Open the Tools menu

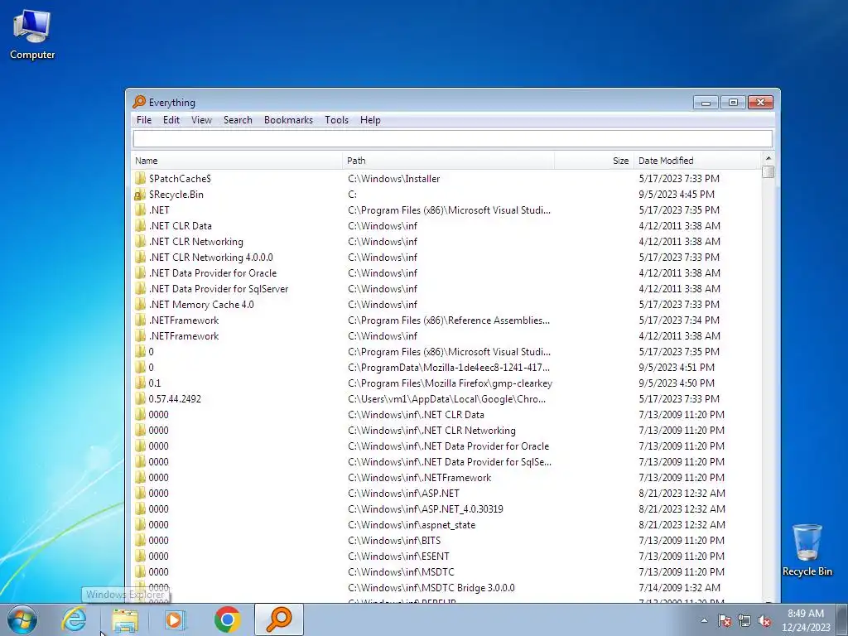pos(336,120)
